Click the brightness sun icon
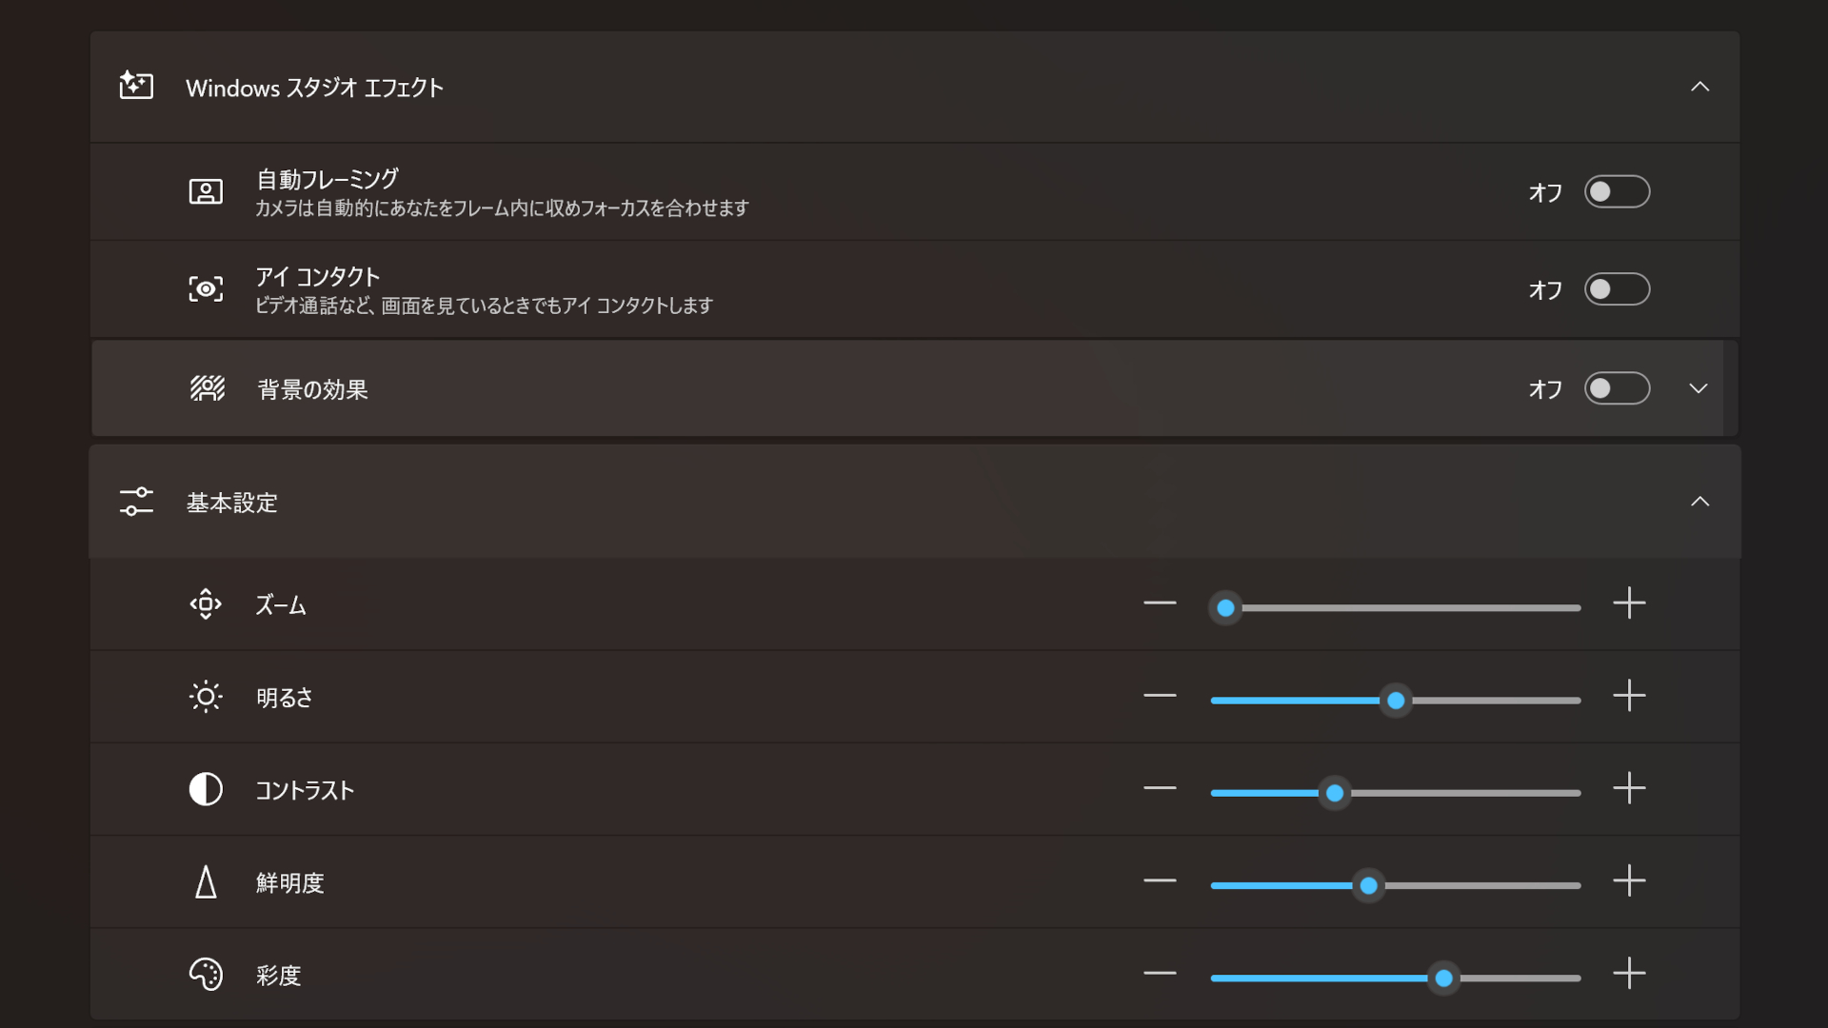 (x=206, y=697)
